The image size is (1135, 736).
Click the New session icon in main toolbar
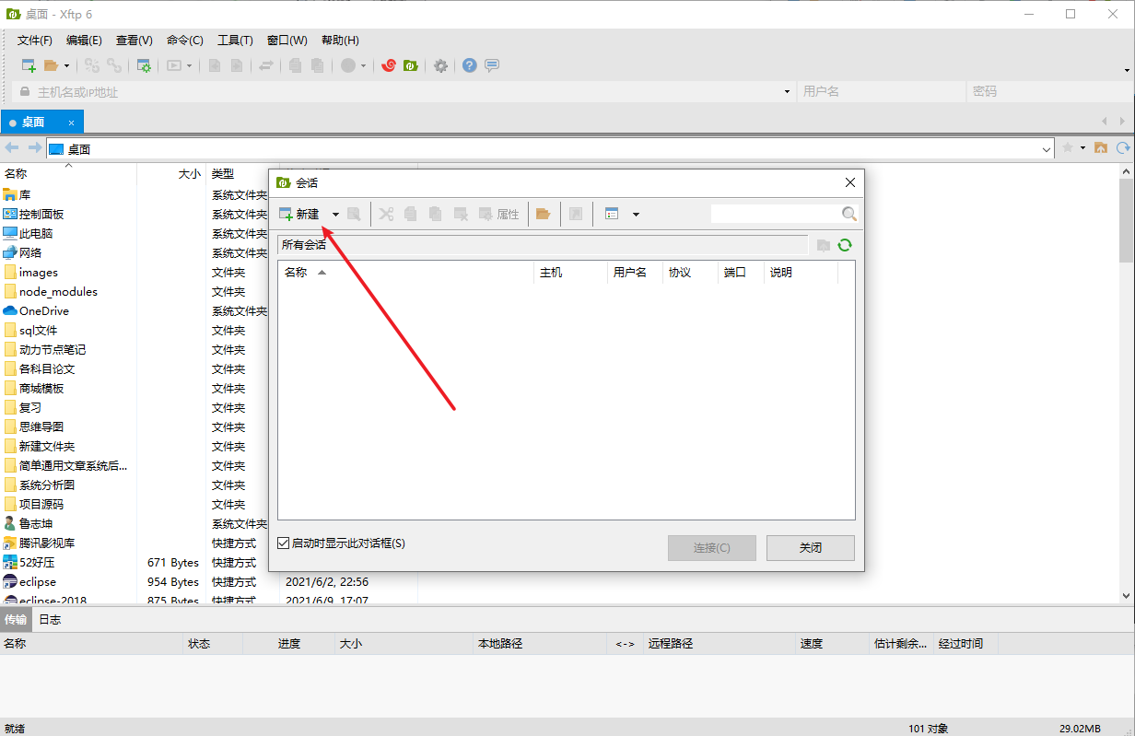pos(29,65)
